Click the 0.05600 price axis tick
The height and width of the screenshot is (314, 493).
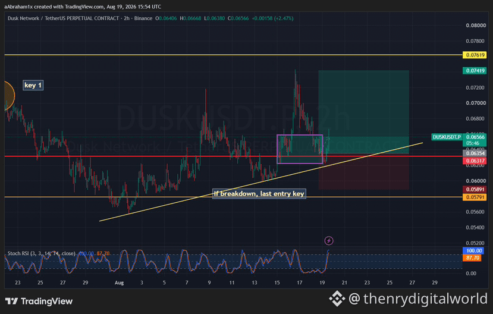(475, 212)
